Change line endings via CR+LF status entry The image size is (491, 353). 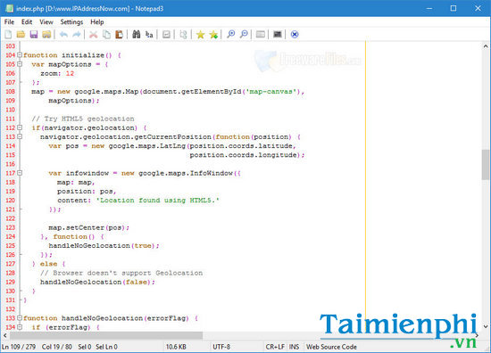(275, 347)
